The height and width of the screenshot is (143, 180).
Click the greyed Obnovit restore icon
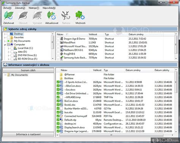pos(23,16)
